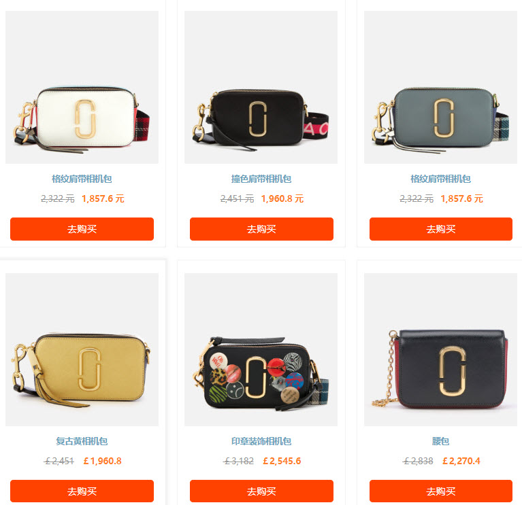Image resolution: width=522 pixels, height=505 pixels.
Task: Click the £2,545.6 sale price
Action: [282, 461]
